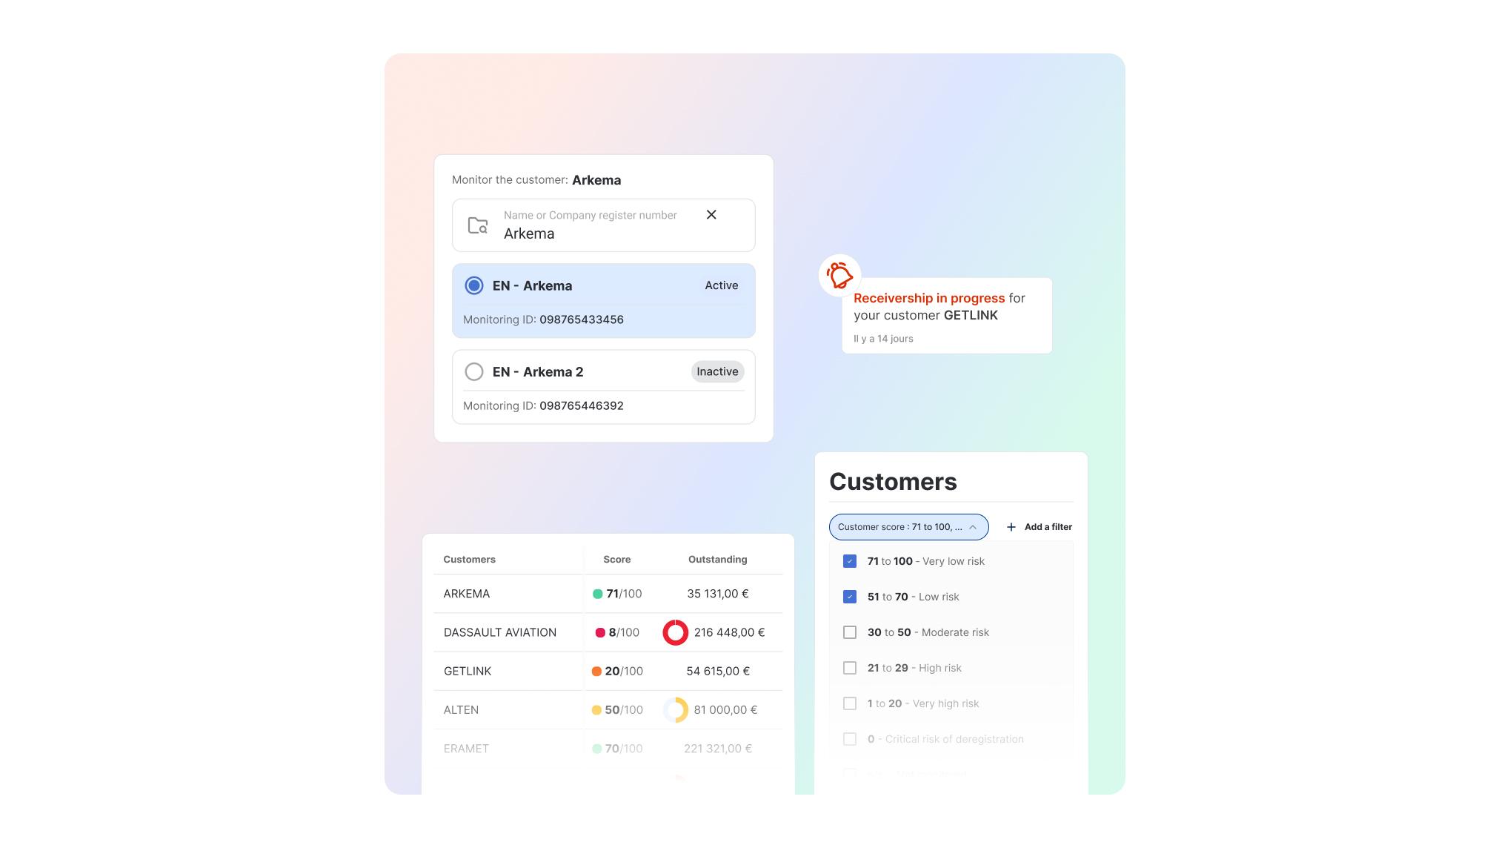Clear the Arkema search with X

pyautogui.click(x=711, y=215)
